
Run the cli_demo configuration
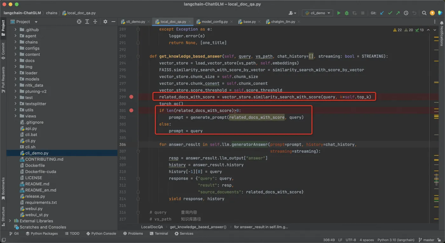pyautogui.click(x=339, y=13)
